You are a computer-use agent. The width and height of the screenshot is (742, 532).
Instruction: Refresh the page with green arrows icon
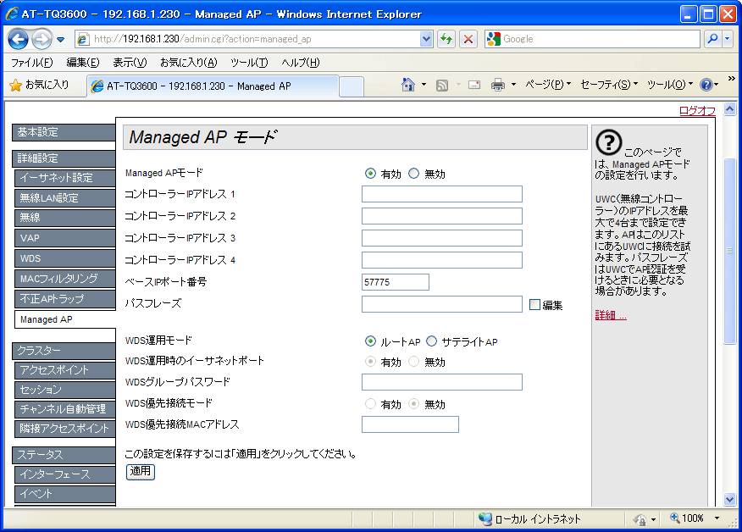(446, 39)
